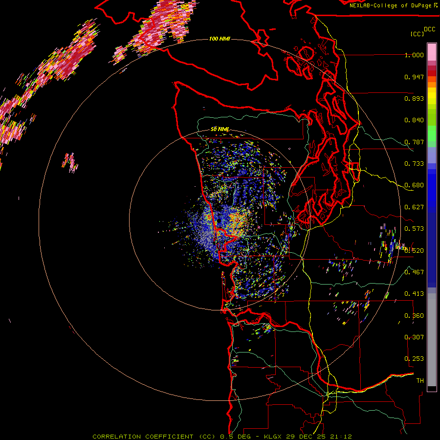Click the 0.840 value on color scale
440x440 pixels.
414,120
